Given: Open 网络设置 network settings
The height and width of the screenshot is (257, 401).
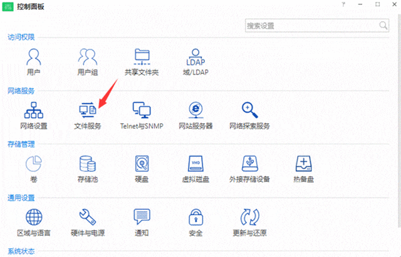Looking at the screenshot, I should pyautogui.click(x=33, y=116).
